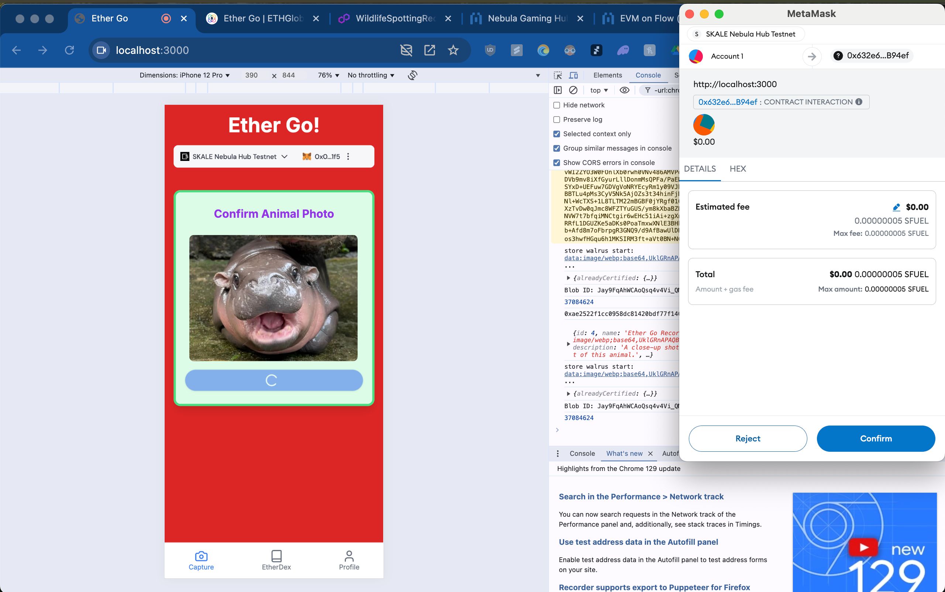Switch to Nebula Gaming Hub tab
The width and height of the screenshot is (945, 592).
[x=527, y=18]
